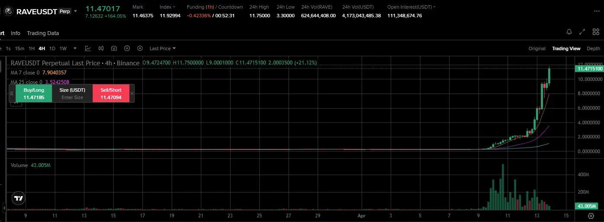
Task: Set interval to 1W
Action: pyautogui.click(x=63, y=48)
